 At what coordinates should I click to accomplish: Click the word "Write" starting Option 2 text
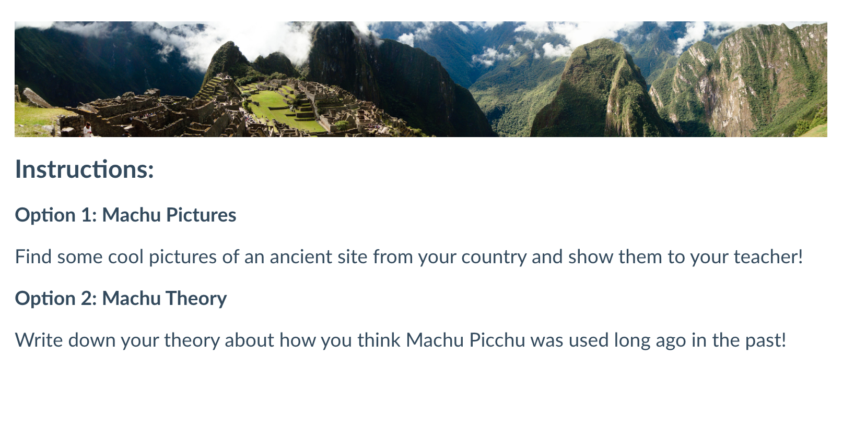(x=39, y=340)
